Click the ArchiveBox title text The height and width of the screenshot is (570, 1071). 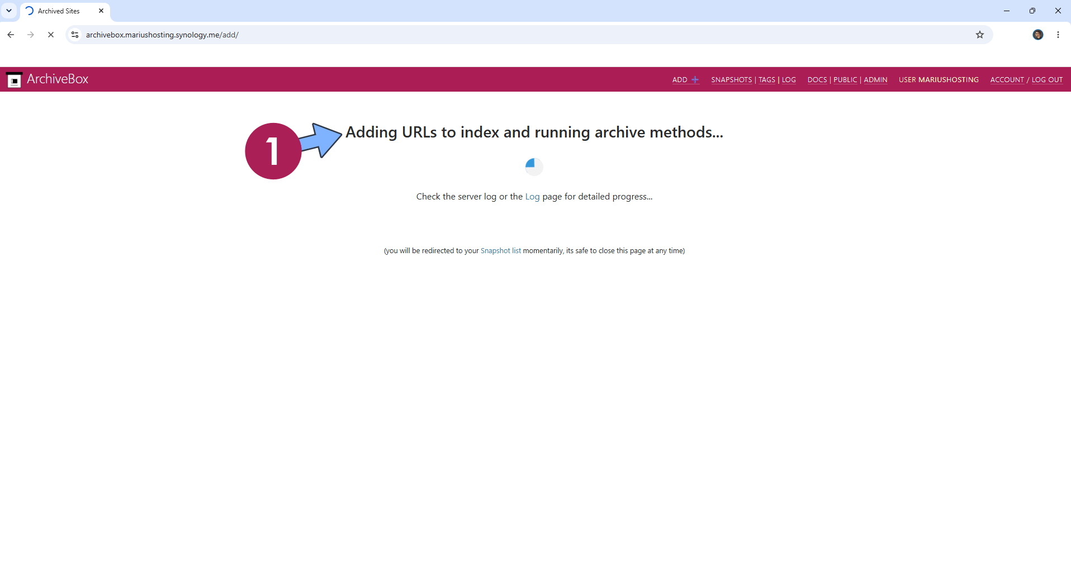(x=58, y=79)
